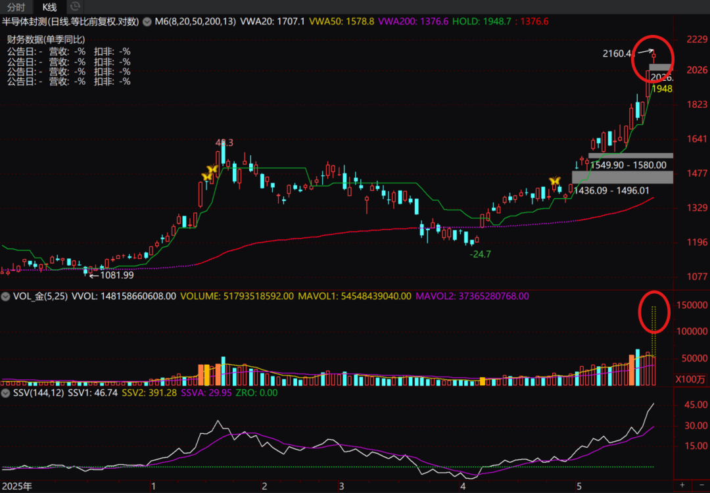The image size is (710, 493).
Task: Switch to the 分时 tab
Action: pos(16,7)
